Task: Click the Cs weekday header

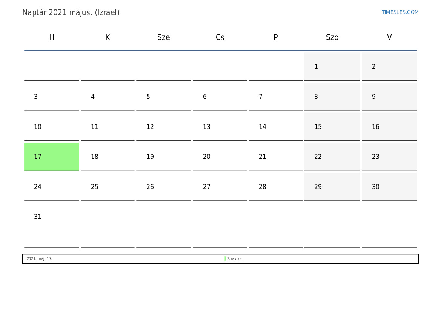Action: [220, 37]
